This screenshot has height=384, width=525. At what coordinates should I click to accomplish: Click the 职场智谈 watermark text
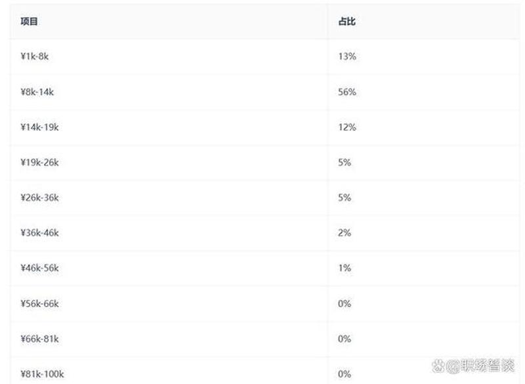487,366
